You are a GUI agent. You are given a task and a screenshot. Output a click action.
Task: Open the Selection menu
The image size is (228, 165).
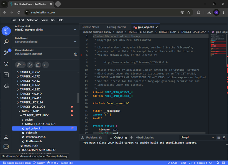coord(33,20)
